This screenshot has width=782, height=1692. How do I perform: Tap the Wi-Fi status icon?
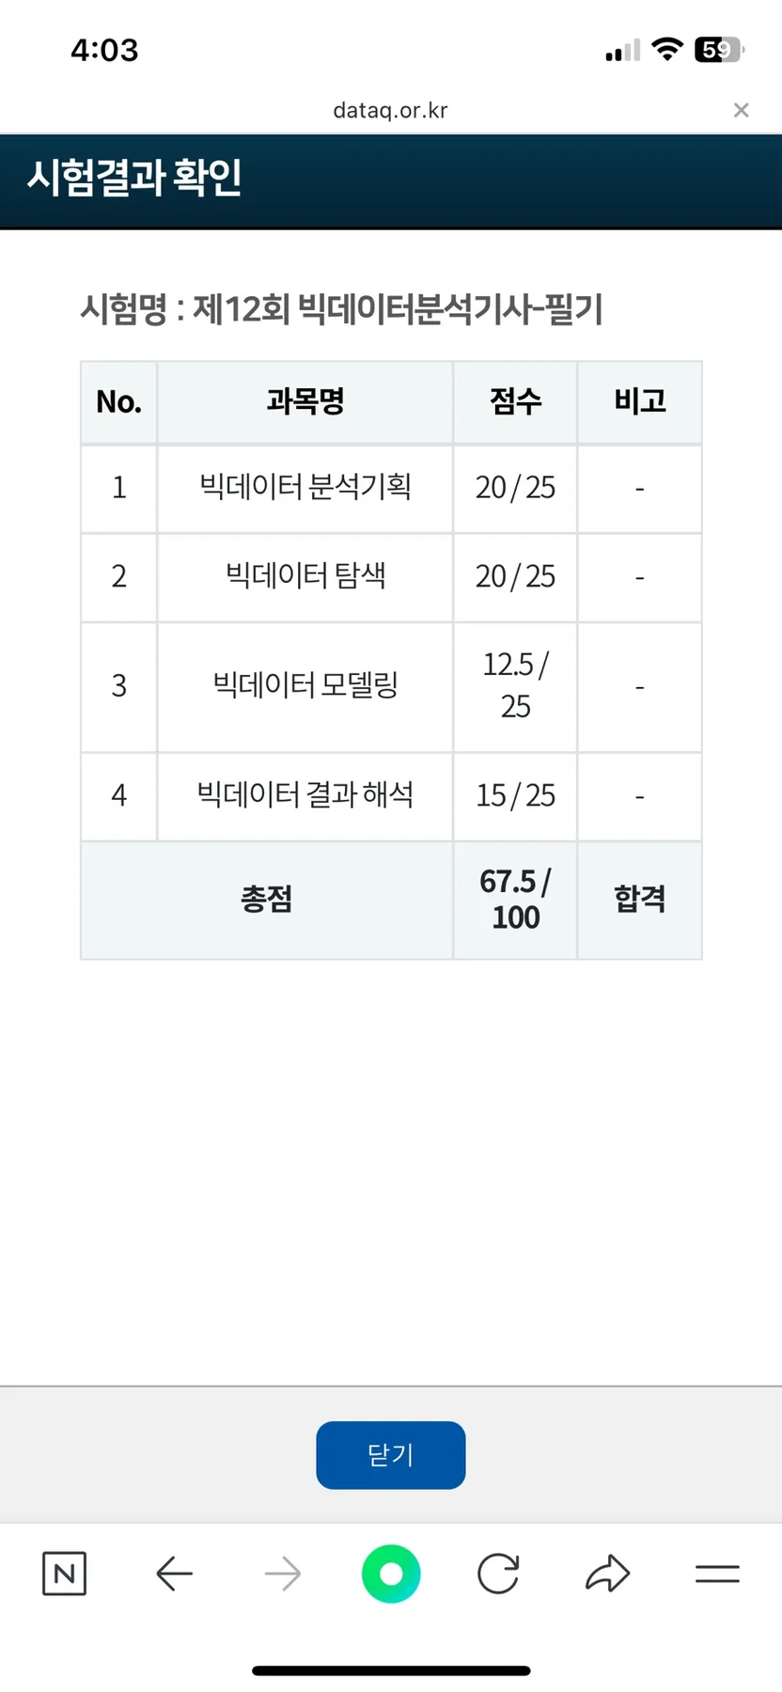pos(667,50)
